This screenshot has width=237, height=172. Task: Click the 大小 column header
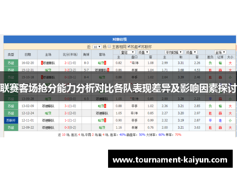[x=230, y=57]
